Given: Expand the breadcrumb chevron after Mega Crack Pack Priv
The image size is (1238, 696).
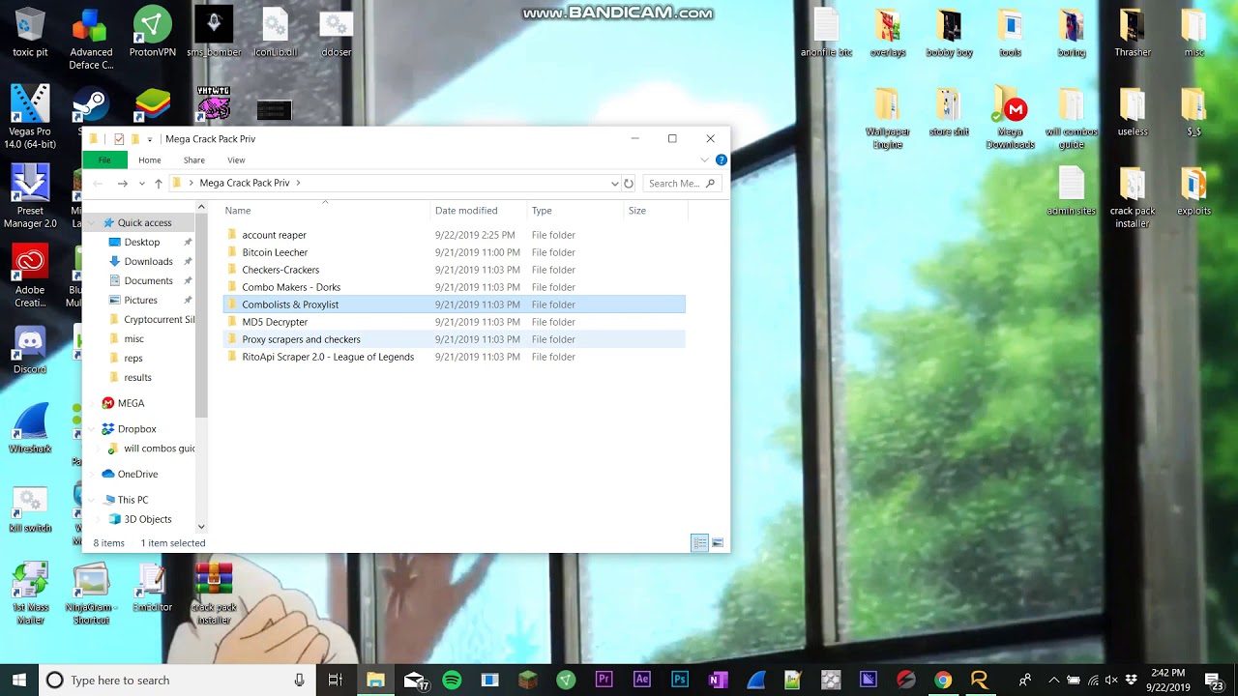Looking at the screenshot, I should (x=299, y=183).
